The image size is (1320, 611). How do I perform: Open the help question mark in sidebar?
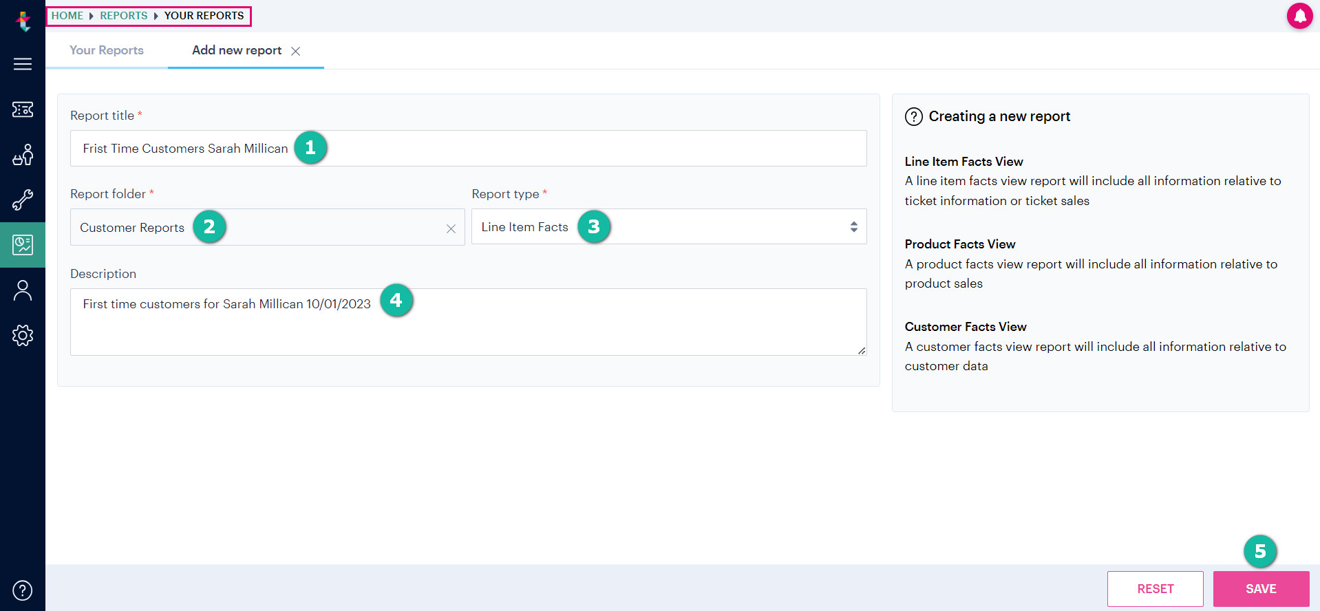tap(23, 590)
